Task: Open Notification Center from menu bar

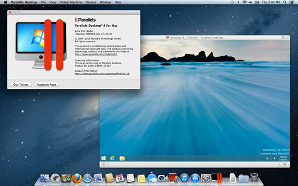Action: click(292, 2)
